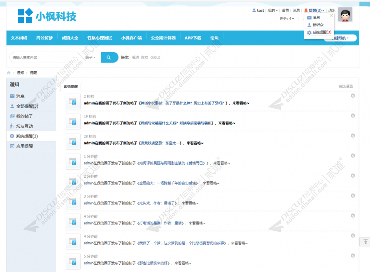Expand the 积分: 4 dropdown
This screenshot has width=370, height=272.
point(287,19)
